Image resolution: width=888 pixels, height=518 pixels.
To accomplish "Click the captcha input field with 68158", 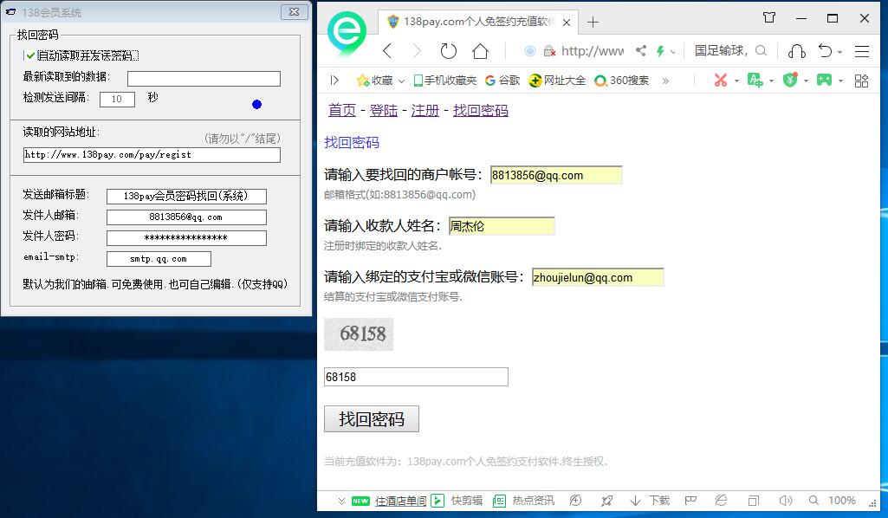I will (416, 377).
